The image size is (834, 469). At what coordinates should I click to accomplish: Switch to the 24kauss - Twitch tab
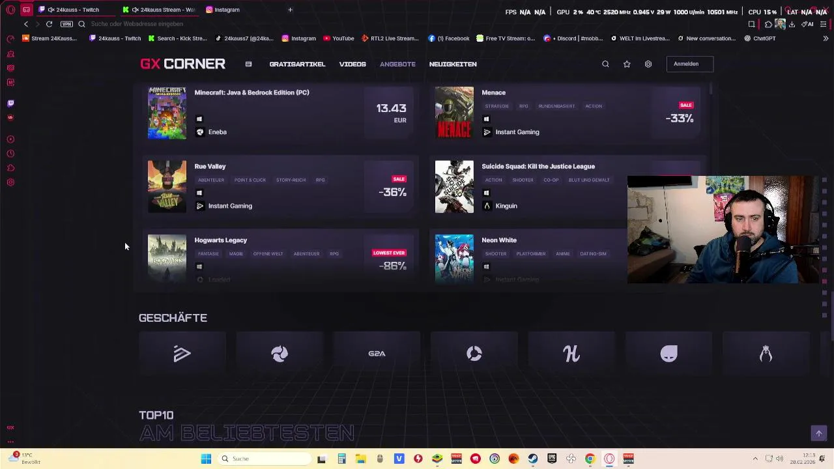point(77,10)
